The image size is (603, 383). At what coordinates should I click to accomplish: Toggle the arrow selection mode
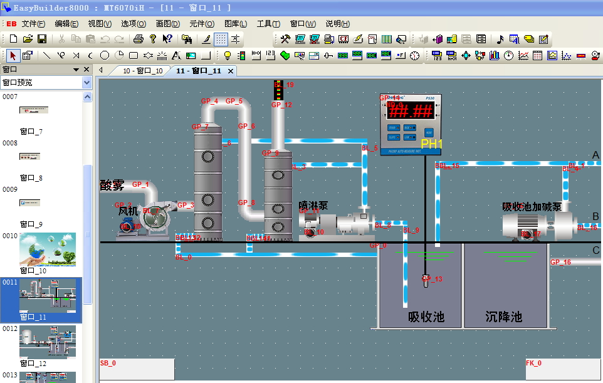point(13,55)
